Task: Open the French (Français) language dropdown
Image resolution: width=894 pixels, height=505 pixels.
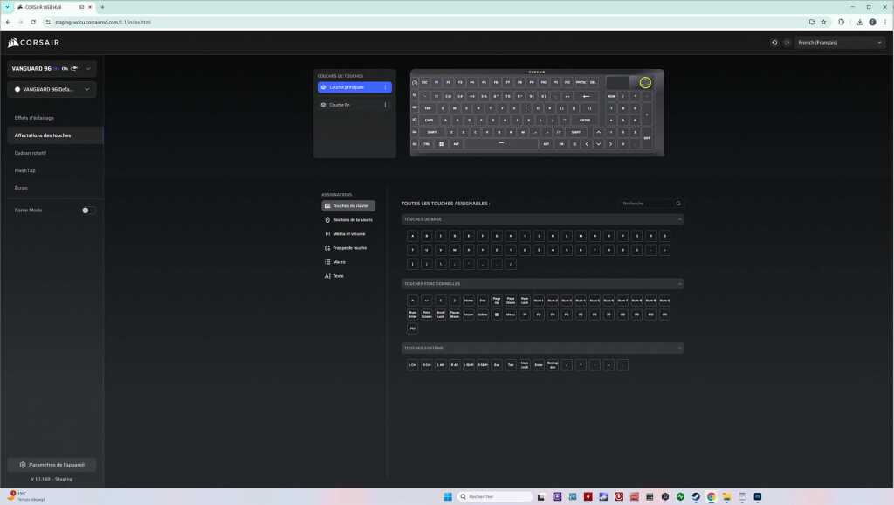Action: 840,42
